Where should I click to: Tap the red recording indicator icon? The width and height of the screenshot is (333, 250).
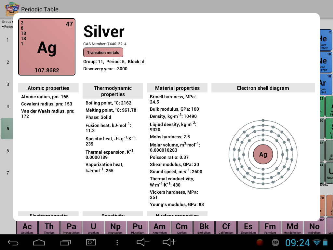click(x=260, y=243)
